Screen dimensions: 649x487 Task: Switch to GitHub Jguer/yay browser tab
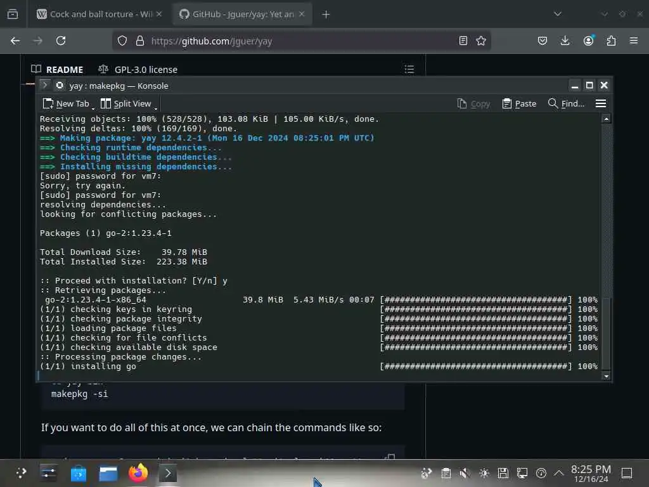241,14
